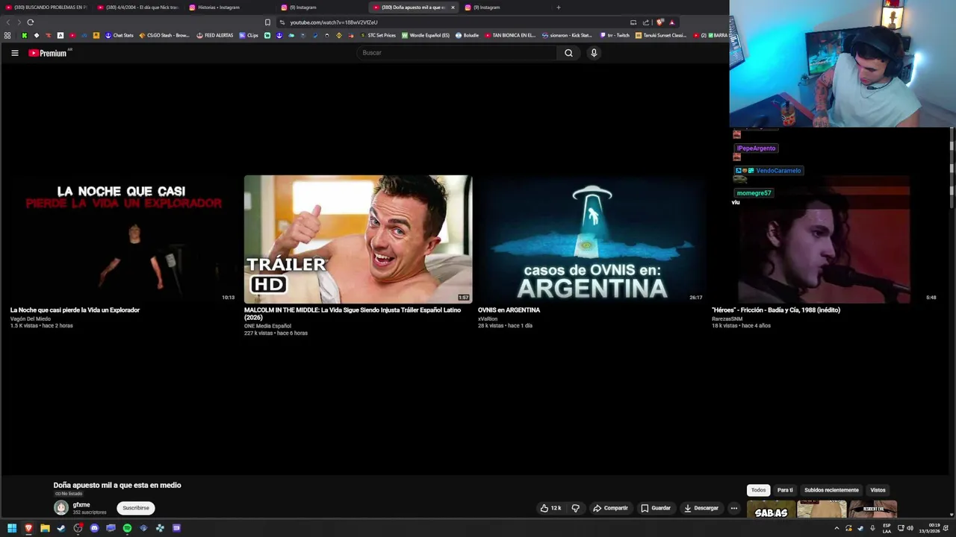Click the search magnifier button
The height and width of the screenshot is (537, 956).
coord(568,53)
